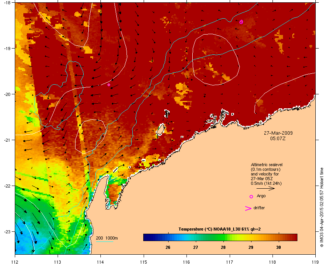Click the latitude axis label -20

click(x=7, y=94)
